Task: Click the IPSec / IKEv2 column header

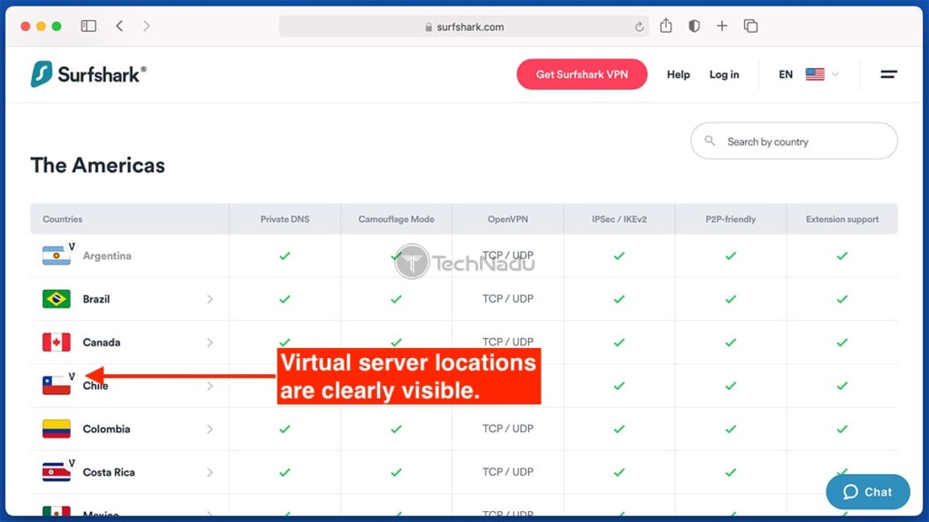Action: tap(619, 219)
